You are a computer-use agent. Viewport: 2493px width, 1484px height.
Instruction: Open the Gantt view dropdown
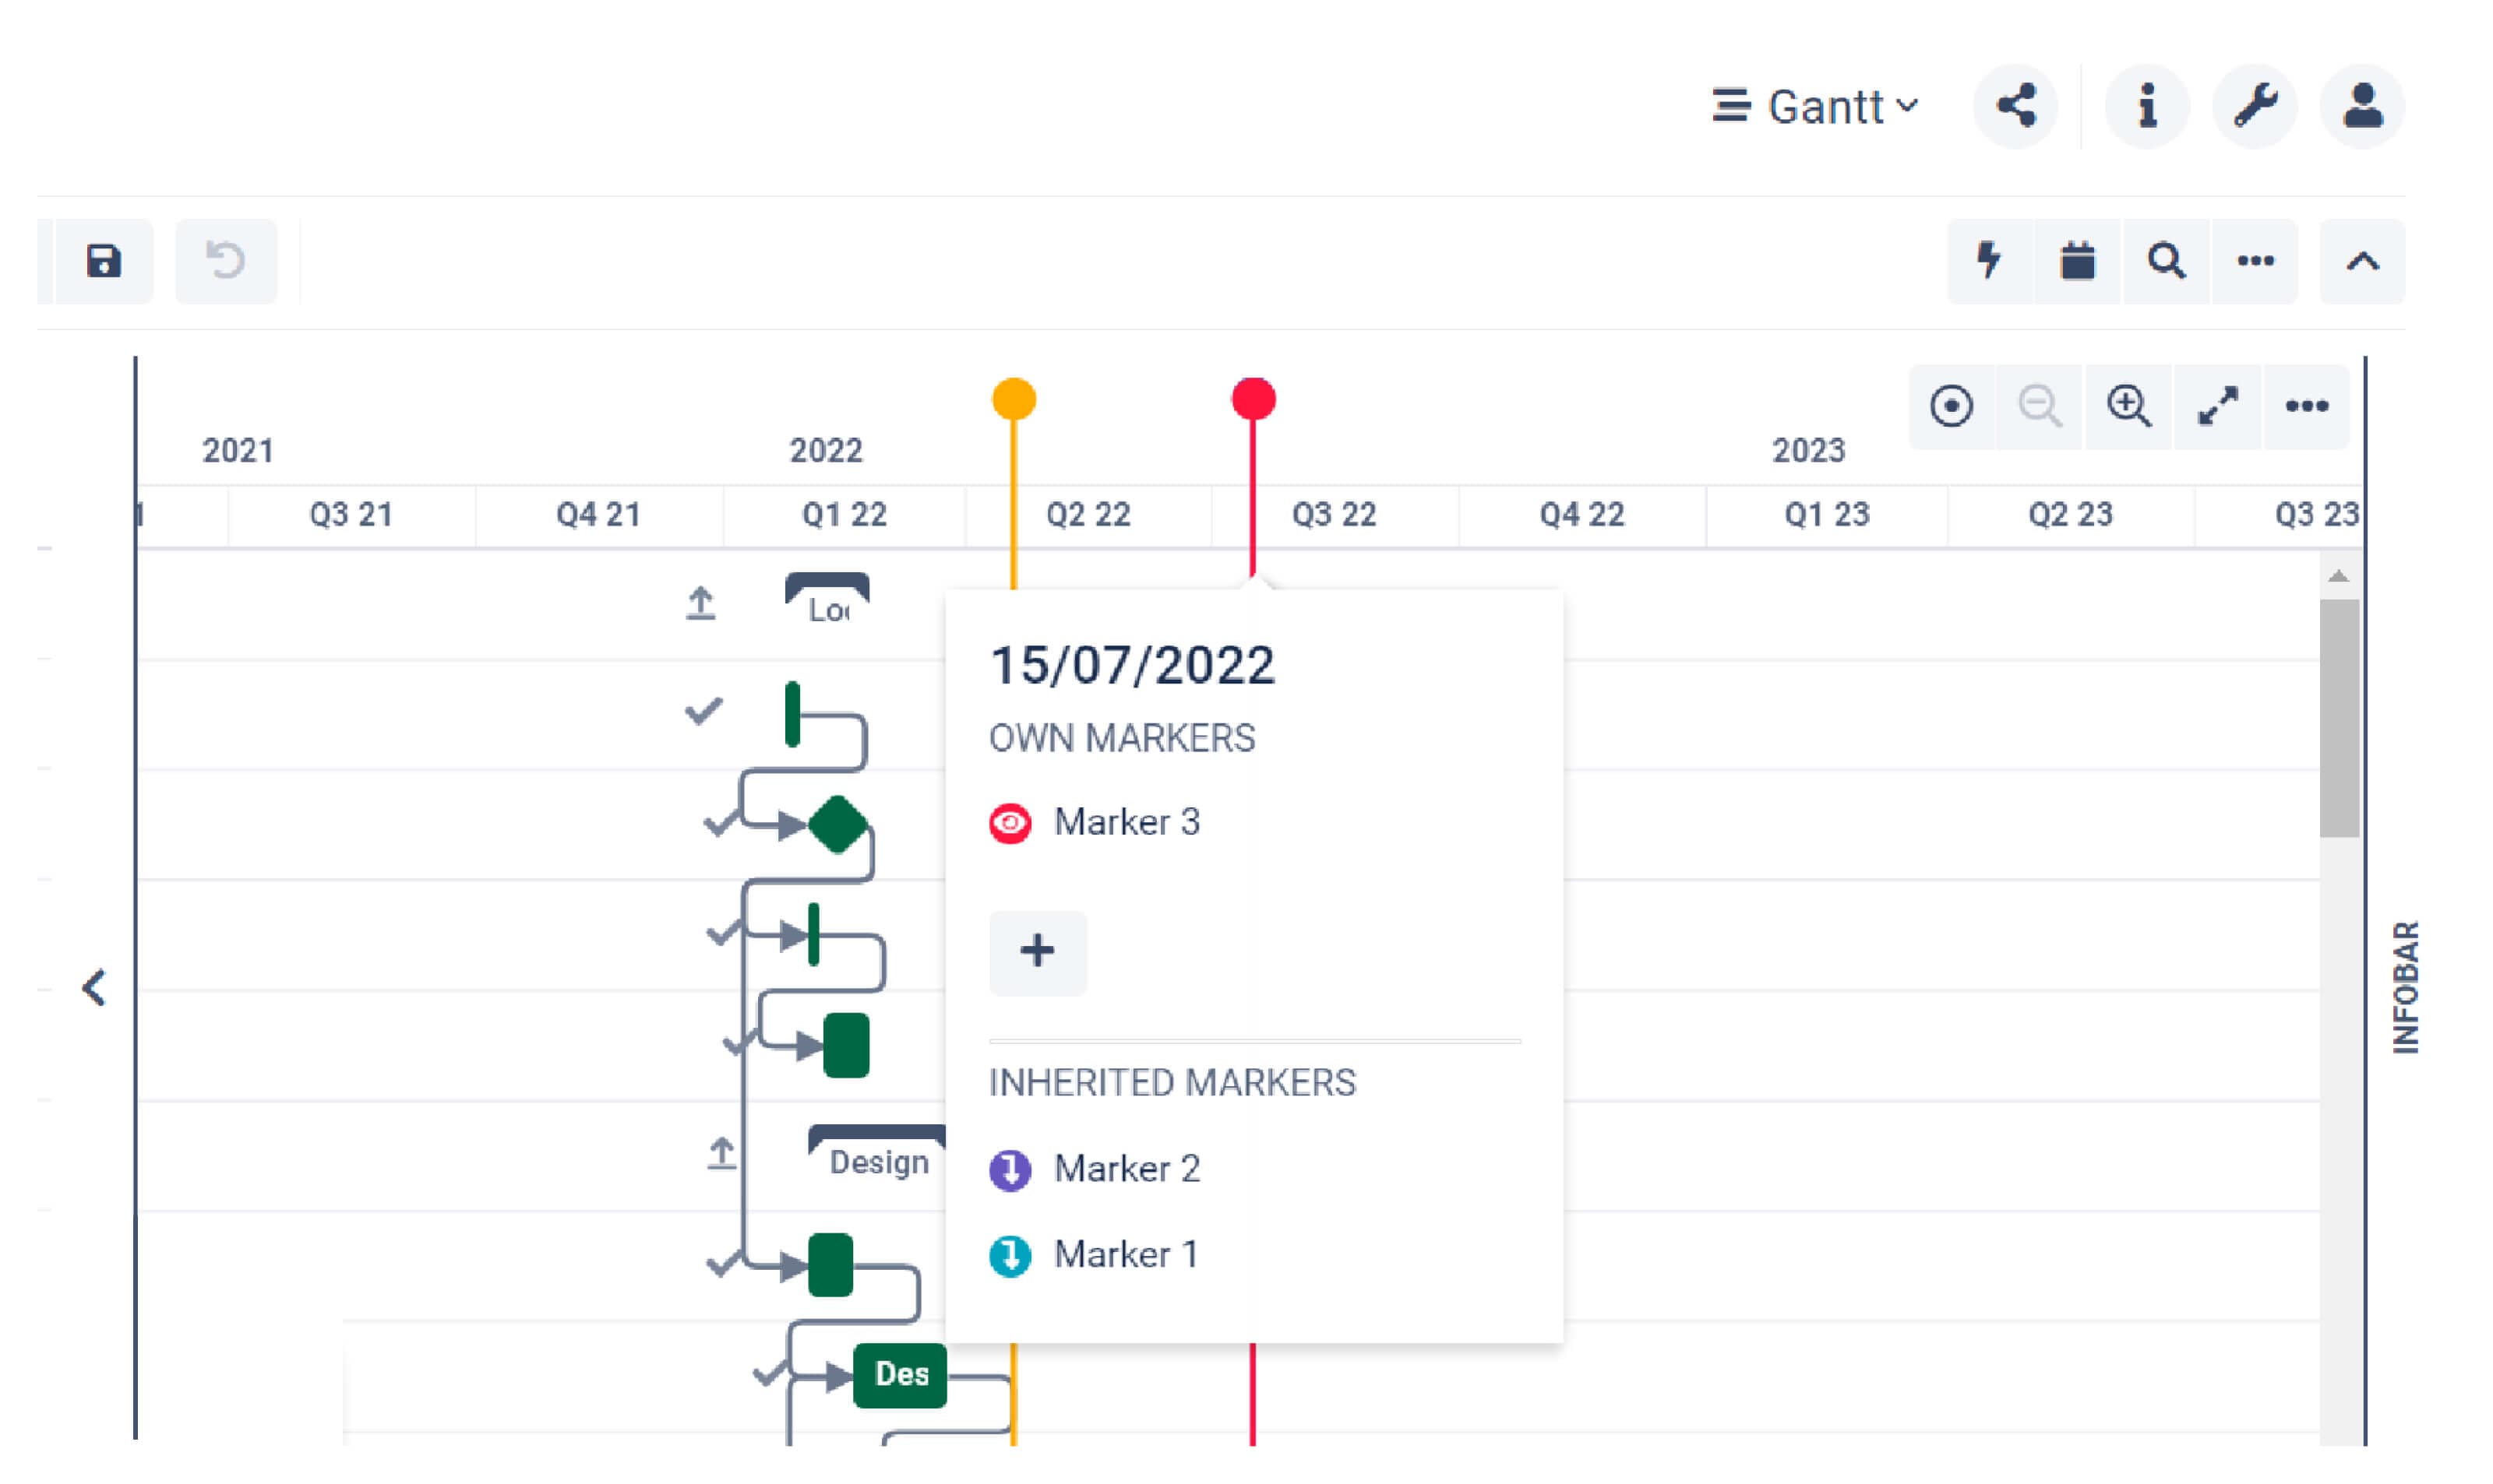[1816, 106]
